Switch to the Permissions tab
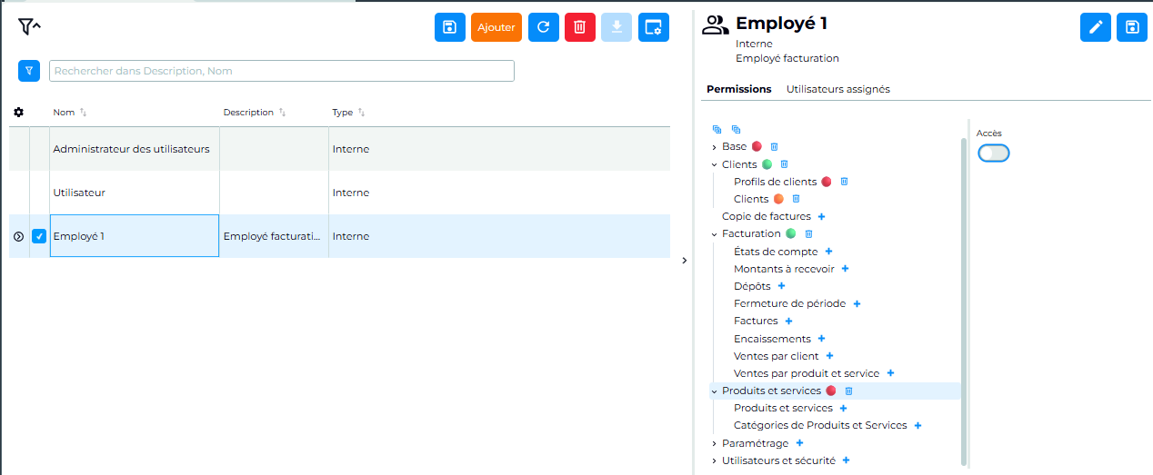 click(739, 89)
